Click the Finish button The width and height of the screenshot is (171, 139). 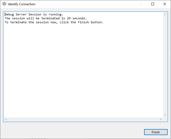tap(156, 132)
